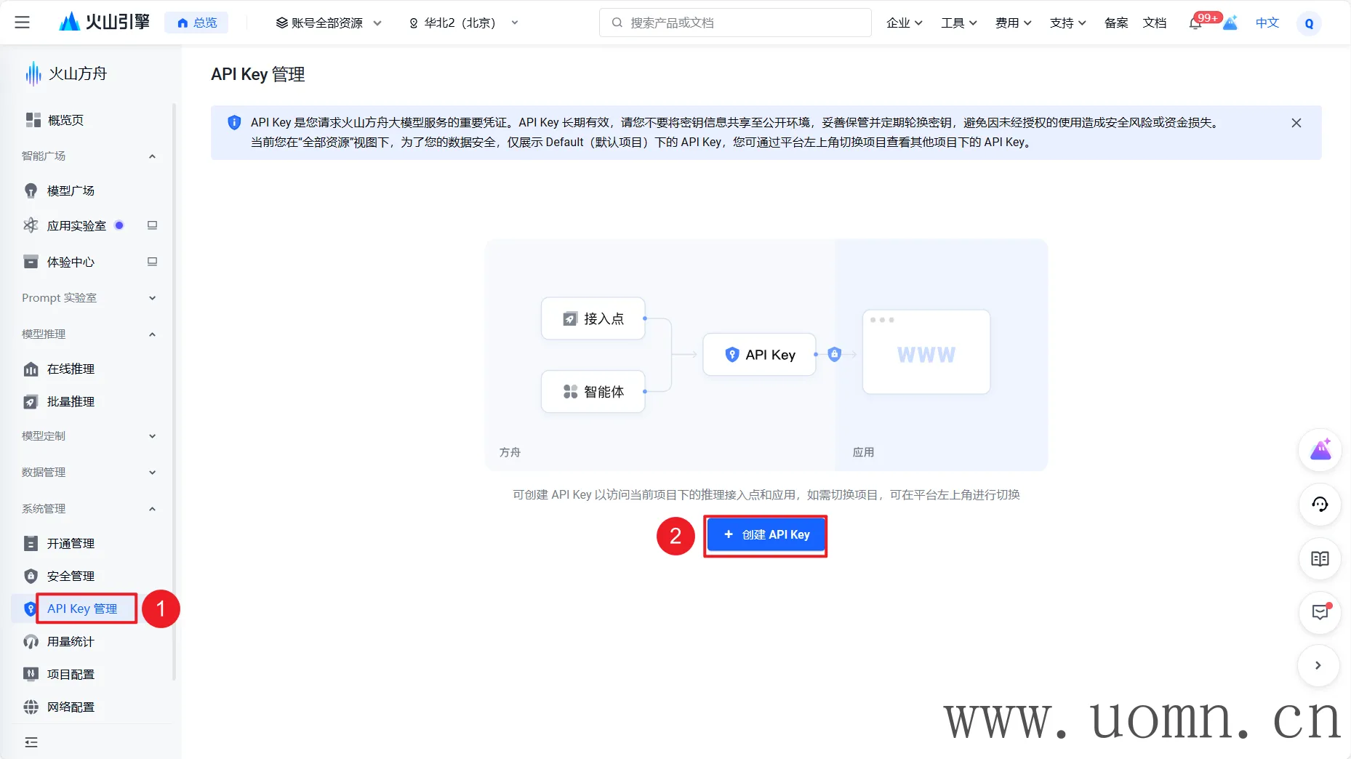Select 在线推理 in the sidebar

click(x=71, y=369)
